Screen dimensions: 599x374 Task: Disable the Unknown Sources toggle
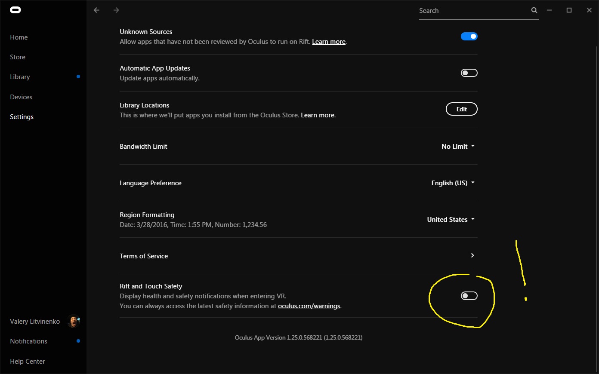[469, 37]
